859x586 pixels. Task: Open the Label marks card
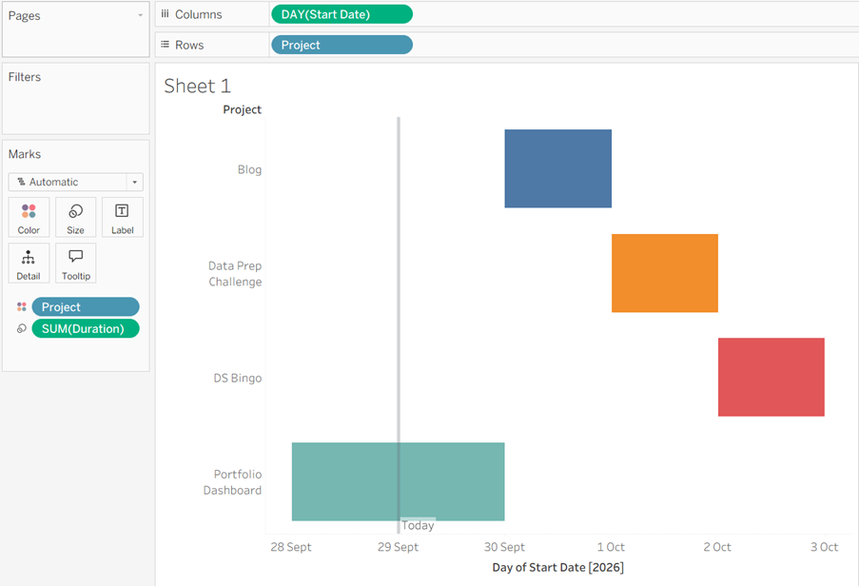click(122, 218)
